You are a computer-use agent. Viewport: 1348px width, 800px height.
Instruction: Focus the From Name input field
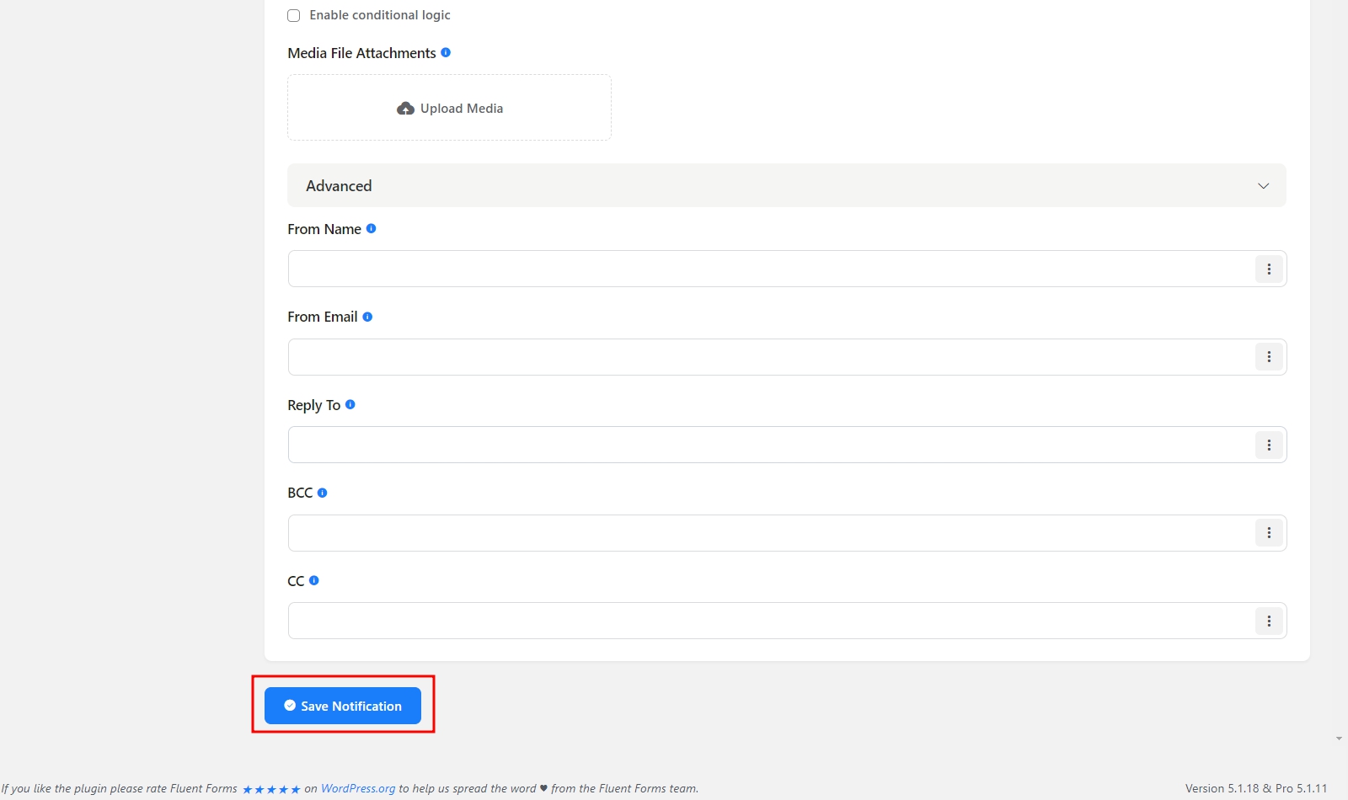(x=771, y=269)
